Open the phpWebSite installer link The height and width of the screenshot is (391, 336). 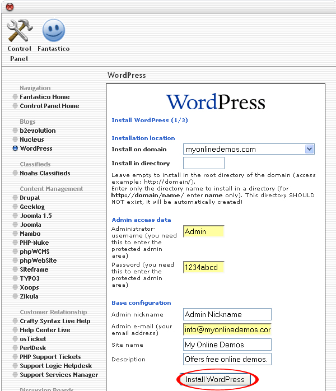point(38,260)
